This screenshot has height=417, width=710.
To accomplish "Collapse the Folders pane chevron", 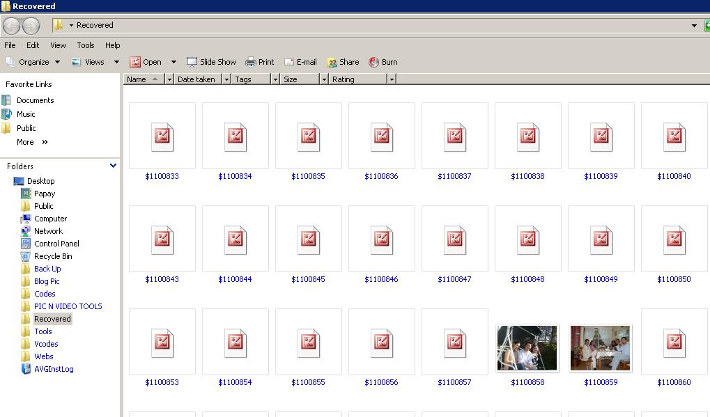I will click(113, 166).
